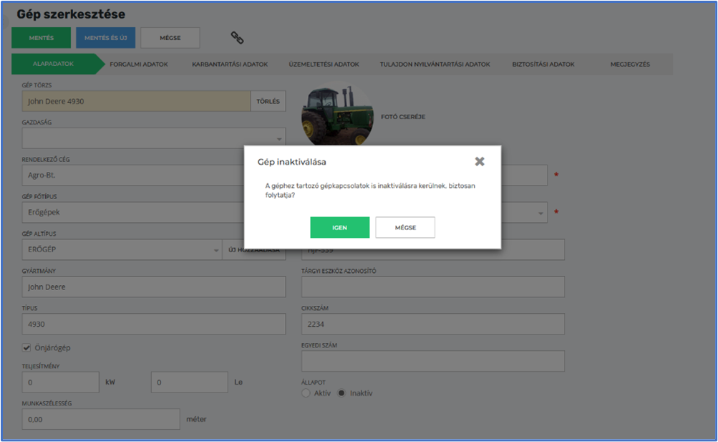Open the Karbantartási adatok tab
The width and height of the screenshot is (718, 442).
(x=230, y=64)
